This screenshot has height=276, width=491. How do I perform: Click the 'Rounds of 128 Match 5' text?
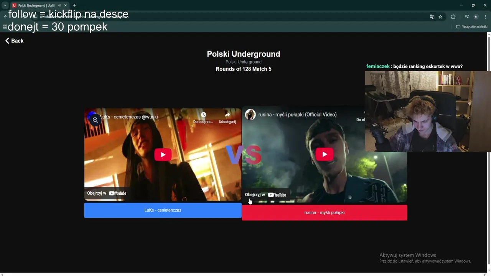[243, 69]
